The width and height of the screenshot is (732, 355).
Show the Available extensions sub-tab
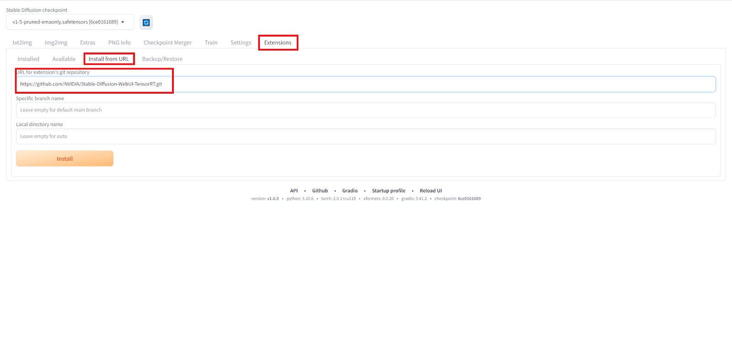coord(64,59)
